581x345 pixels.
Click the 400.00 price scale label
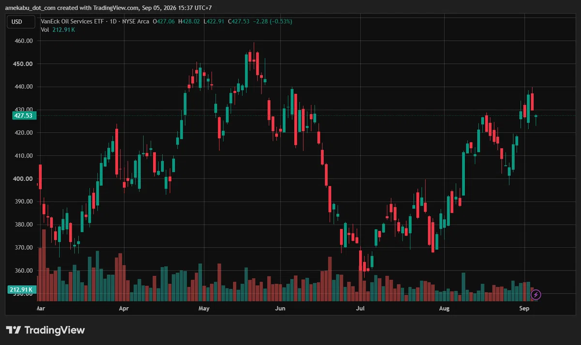click(x=23, y=179)
